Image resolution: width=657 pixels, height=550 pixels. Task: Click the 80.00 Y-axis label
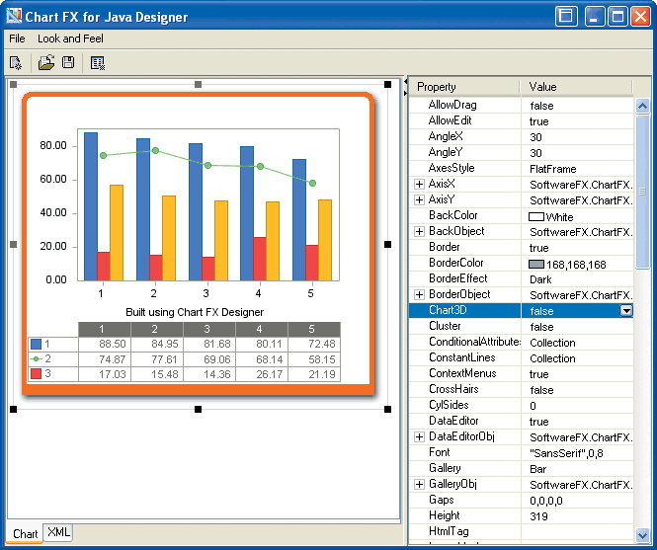coord(53,146)
